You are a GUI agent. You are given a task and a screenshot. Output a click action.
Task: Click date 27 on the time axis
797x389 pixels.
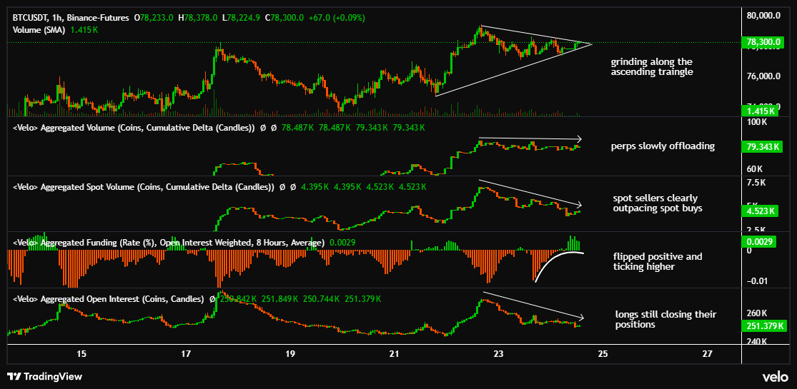click(x=707, y=353)
